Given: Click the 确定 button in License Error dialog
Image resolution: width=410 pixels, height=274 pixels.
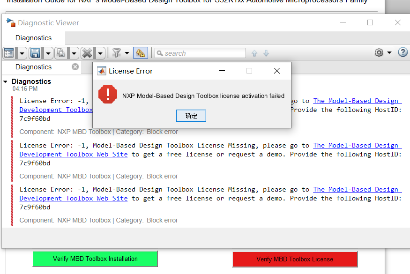Looking at the screenshot, I should [x=191, y=116].
